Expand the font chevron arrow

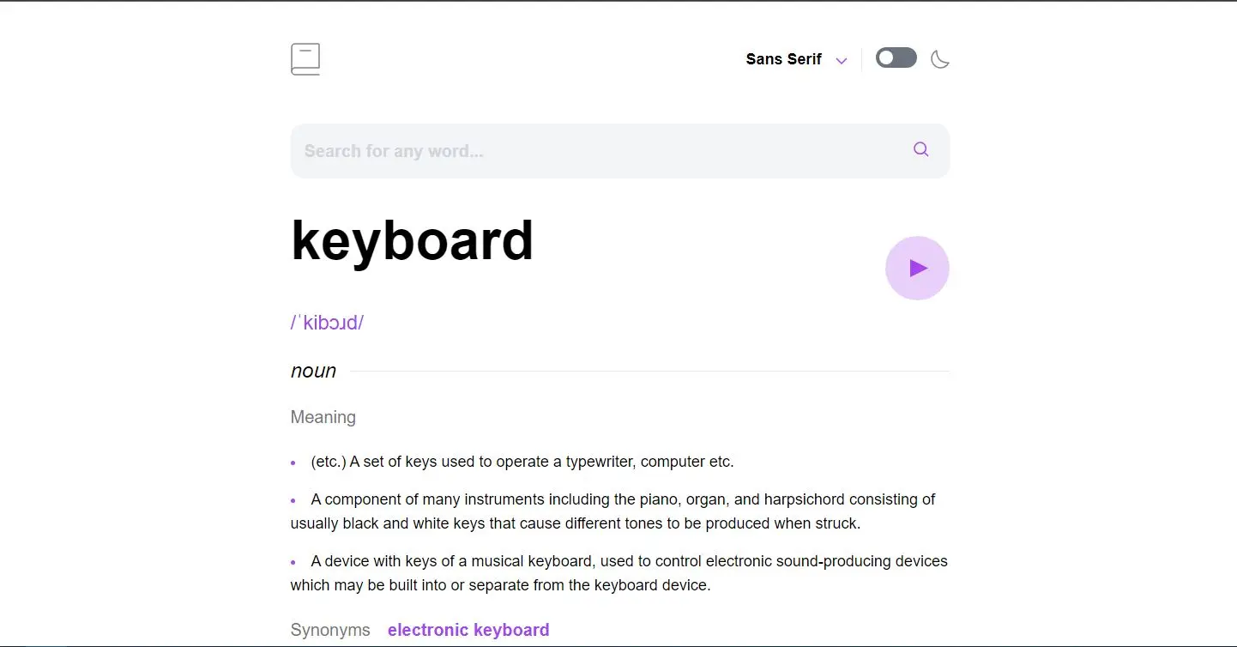[842, 60]
